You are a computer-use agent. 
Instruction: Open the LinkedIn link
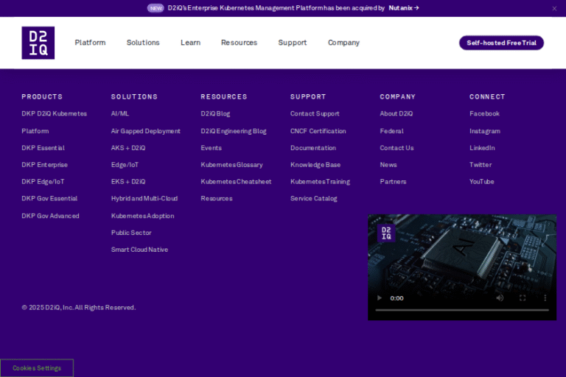[x=482, y=148]
